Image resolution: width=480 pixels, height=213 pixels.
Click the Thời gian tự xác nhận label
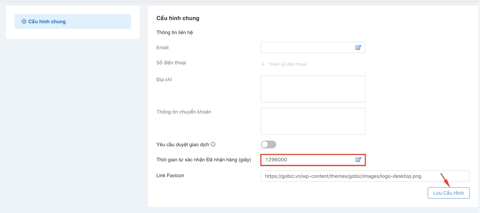pos(203,160)
